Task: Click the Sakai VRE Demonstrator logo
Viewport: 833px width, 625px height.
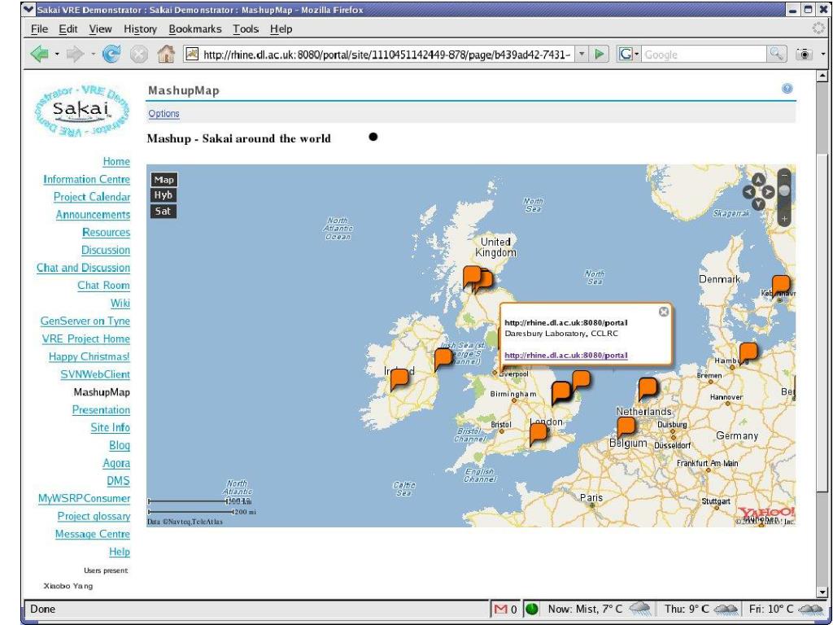Action: click(x=82, y=112)
